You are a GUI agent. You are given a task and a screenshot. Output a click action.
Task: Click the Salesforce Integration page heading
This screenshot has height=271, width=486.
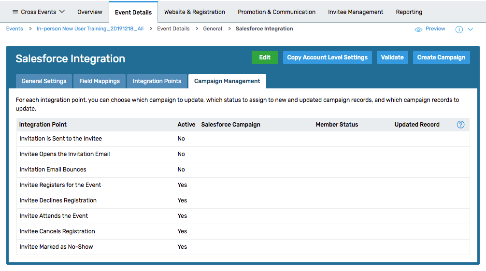(71, 58)
